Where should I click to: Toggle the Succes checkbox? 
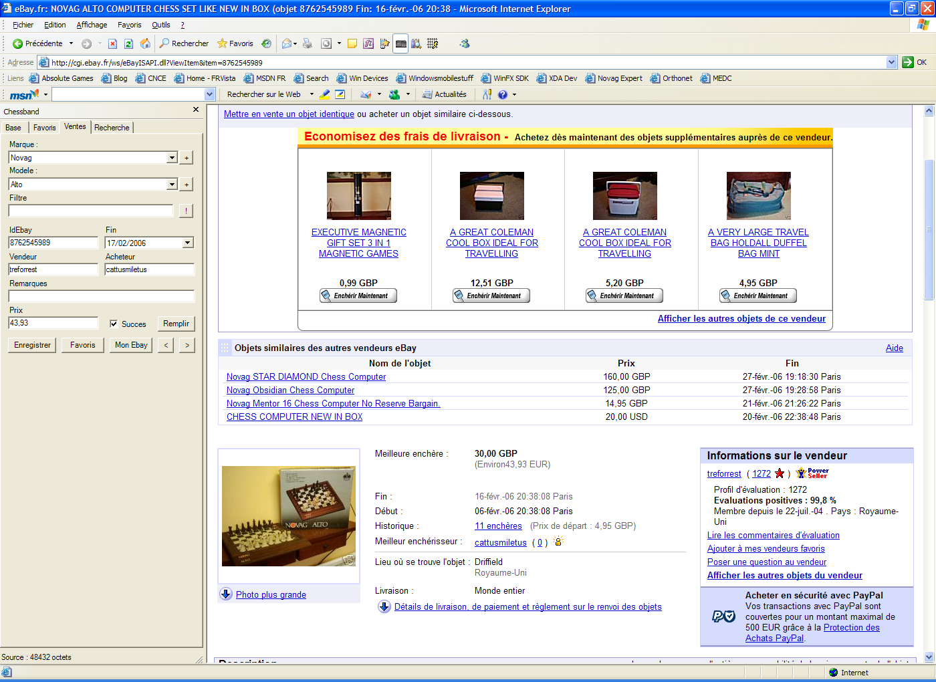click(114, 324)
